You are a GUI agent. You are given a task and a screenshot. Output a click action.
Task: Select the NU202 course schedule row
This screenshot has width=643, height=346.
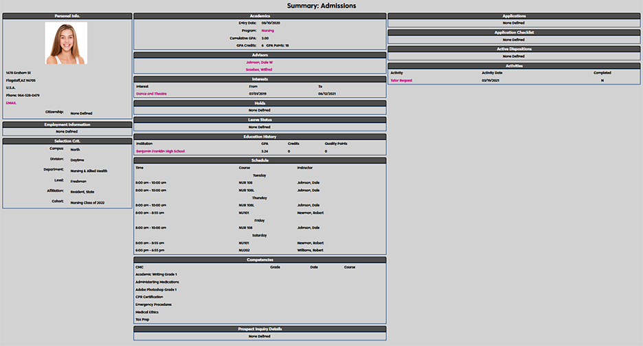click(x=244, y=250)
